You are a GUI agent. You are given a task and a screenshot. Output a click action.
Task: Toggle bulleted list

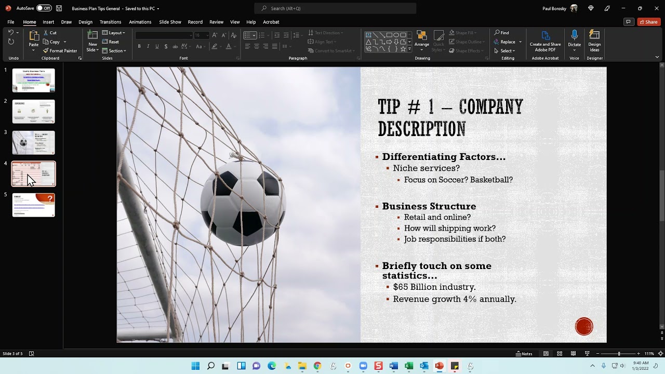pos(248,35)
